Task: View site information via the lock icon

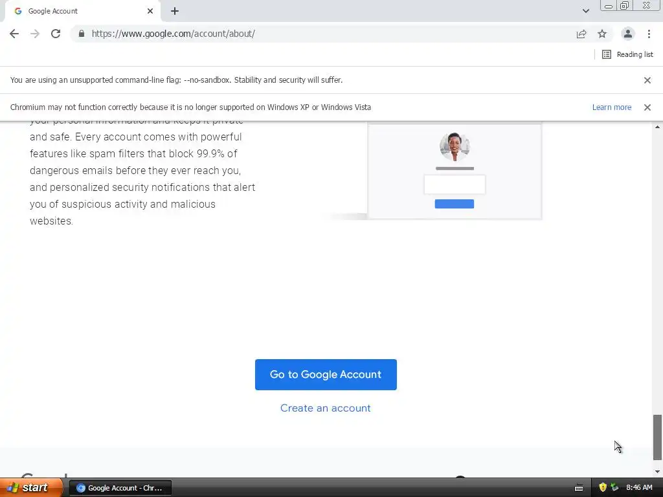Action: tap(82, 34)
